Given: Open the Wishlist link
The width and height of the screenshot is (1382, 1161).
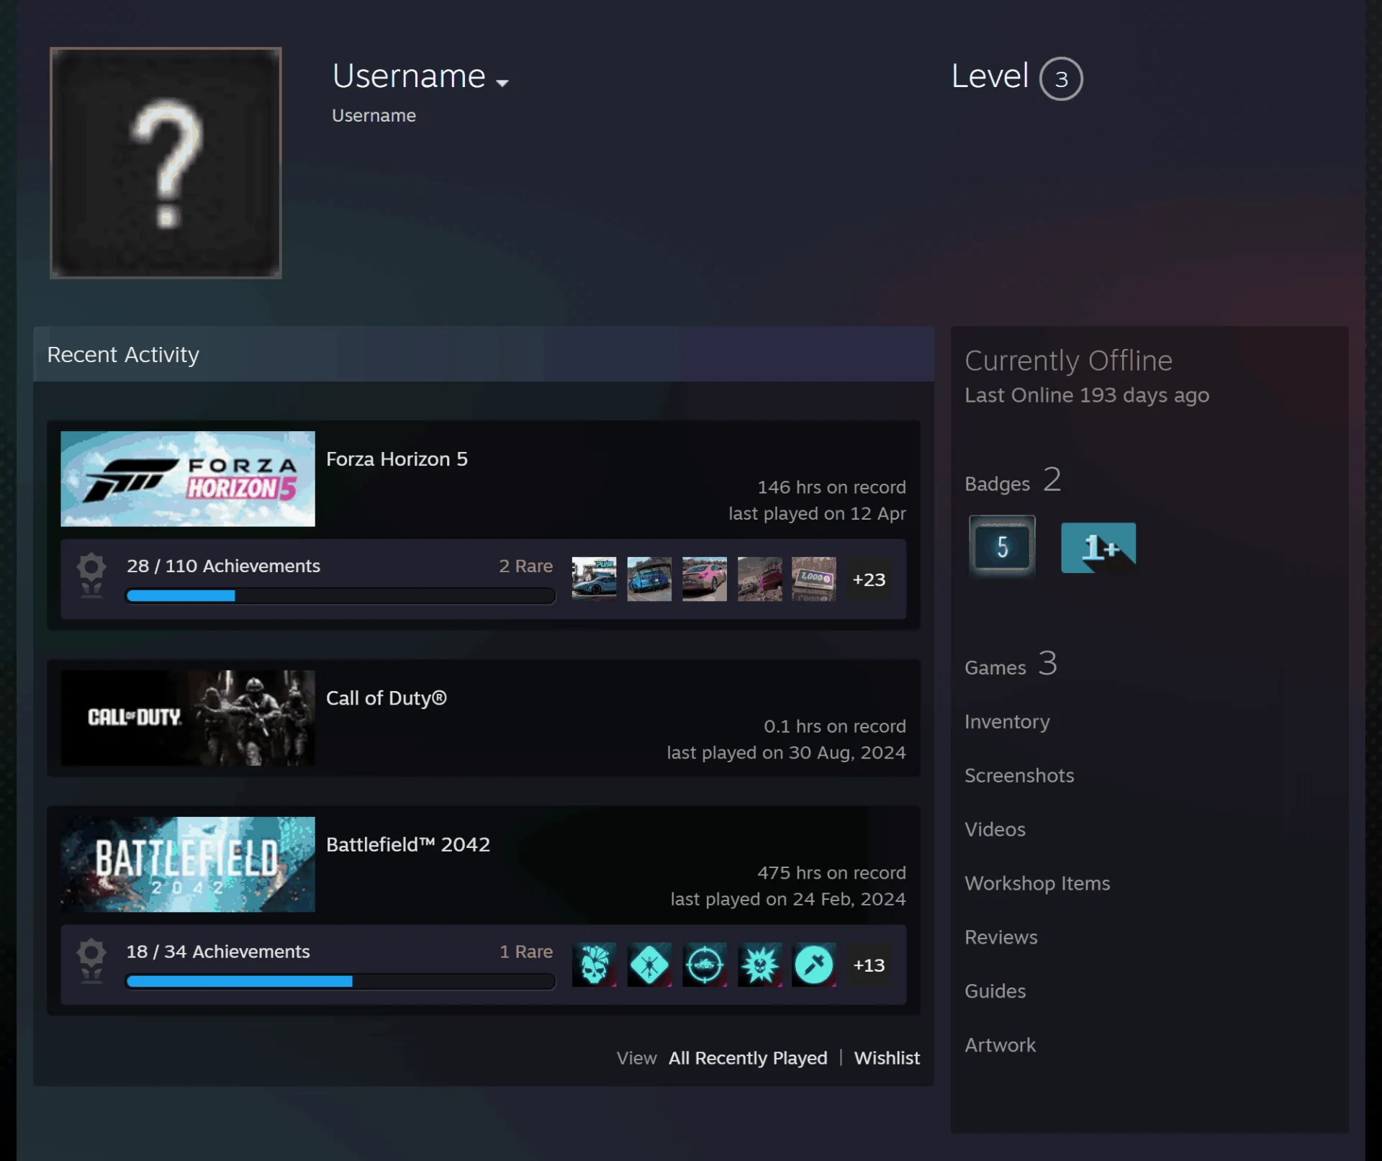Looking at the screenshot, I should (x=887, y=1058).
